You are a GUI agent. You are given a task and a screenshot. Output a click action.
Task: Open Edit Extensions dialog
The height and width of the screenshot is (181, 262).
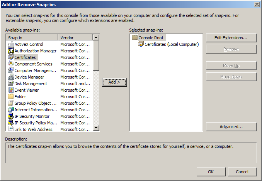coord(231,38)
